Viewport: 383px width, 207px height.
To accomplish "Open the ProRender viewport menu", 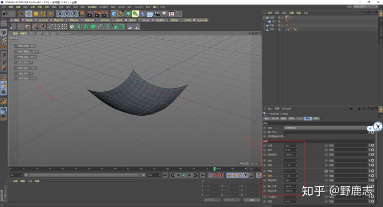I will coord(64,33).
